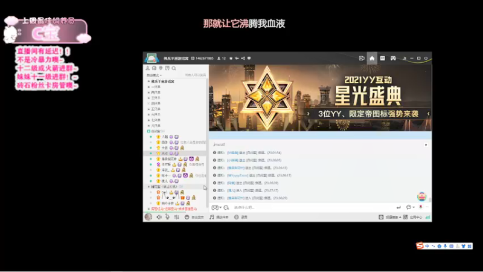
Task: Select the 三只羊 channel row
Action: [176, 98]
